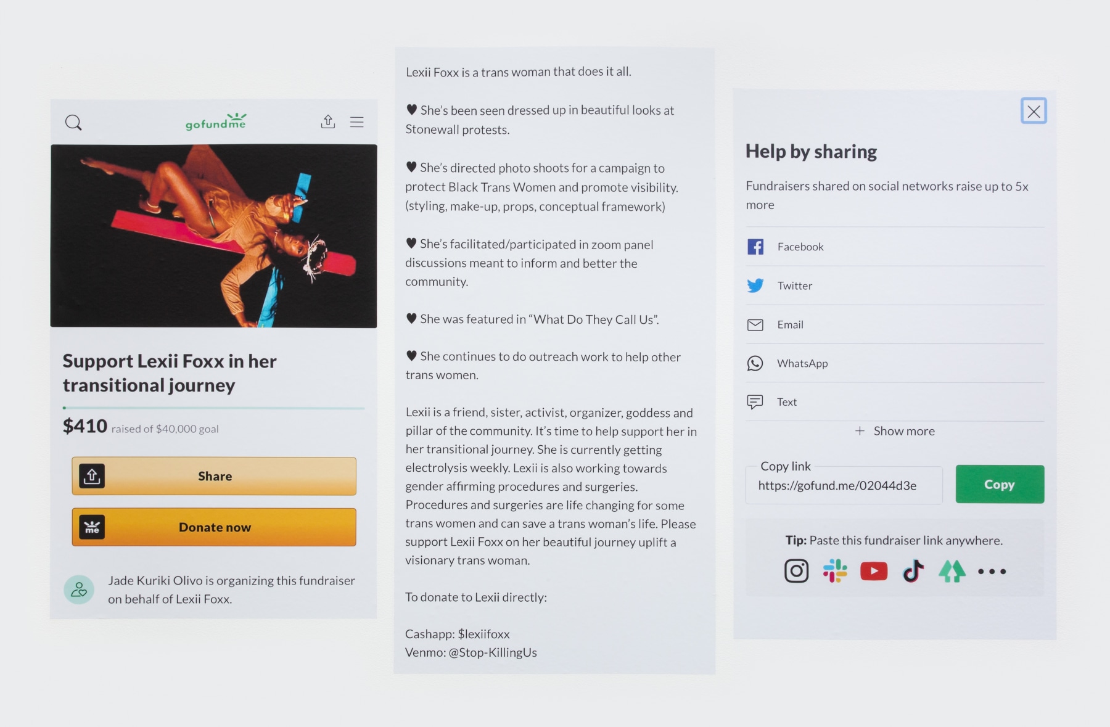This screenshot has width=1110, height=727.
Task: Choose the Email sharing option
Action: click(895, 324)
